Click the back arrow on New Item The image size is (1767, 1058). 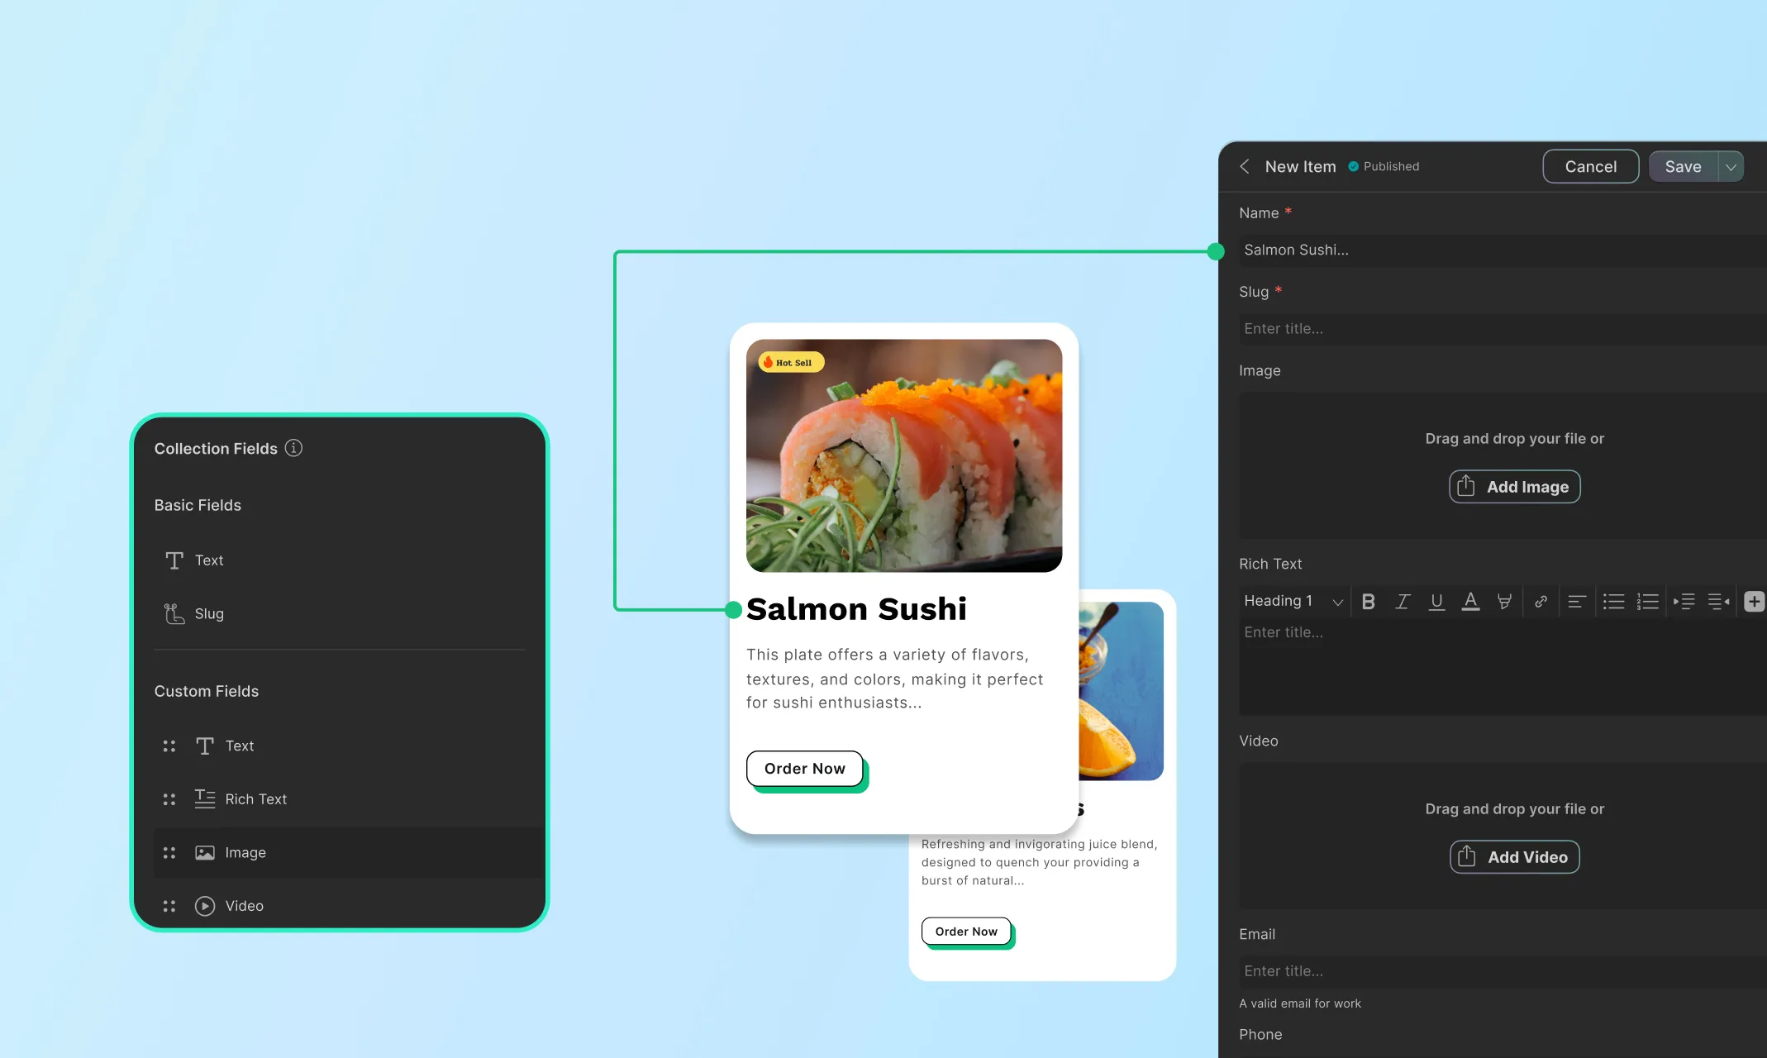[1245, 165]
